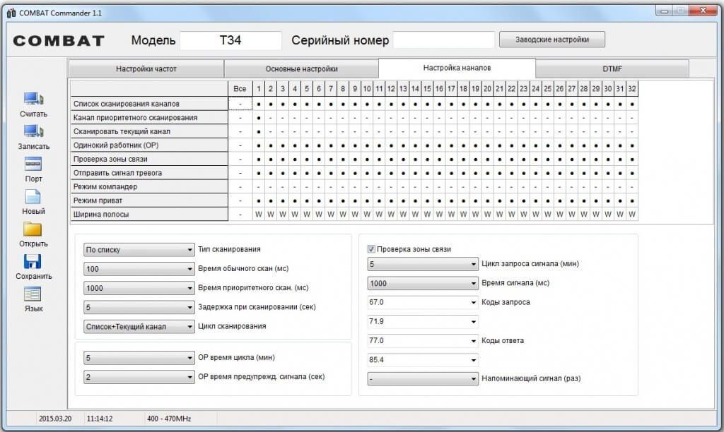Screen dimensions: 724x432
Task: Toggle Все cell in Ширина полосы row
Action: pos(240,215)
